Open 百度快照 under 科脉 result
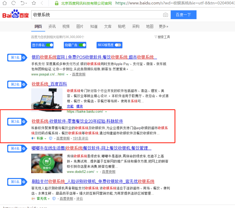This screenshot has height=208, width=235. point(63,138)
